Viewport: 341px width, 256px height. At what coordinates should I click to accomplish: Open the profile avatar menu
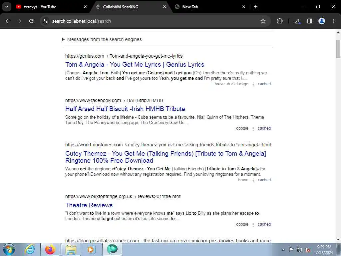point(322,21)
